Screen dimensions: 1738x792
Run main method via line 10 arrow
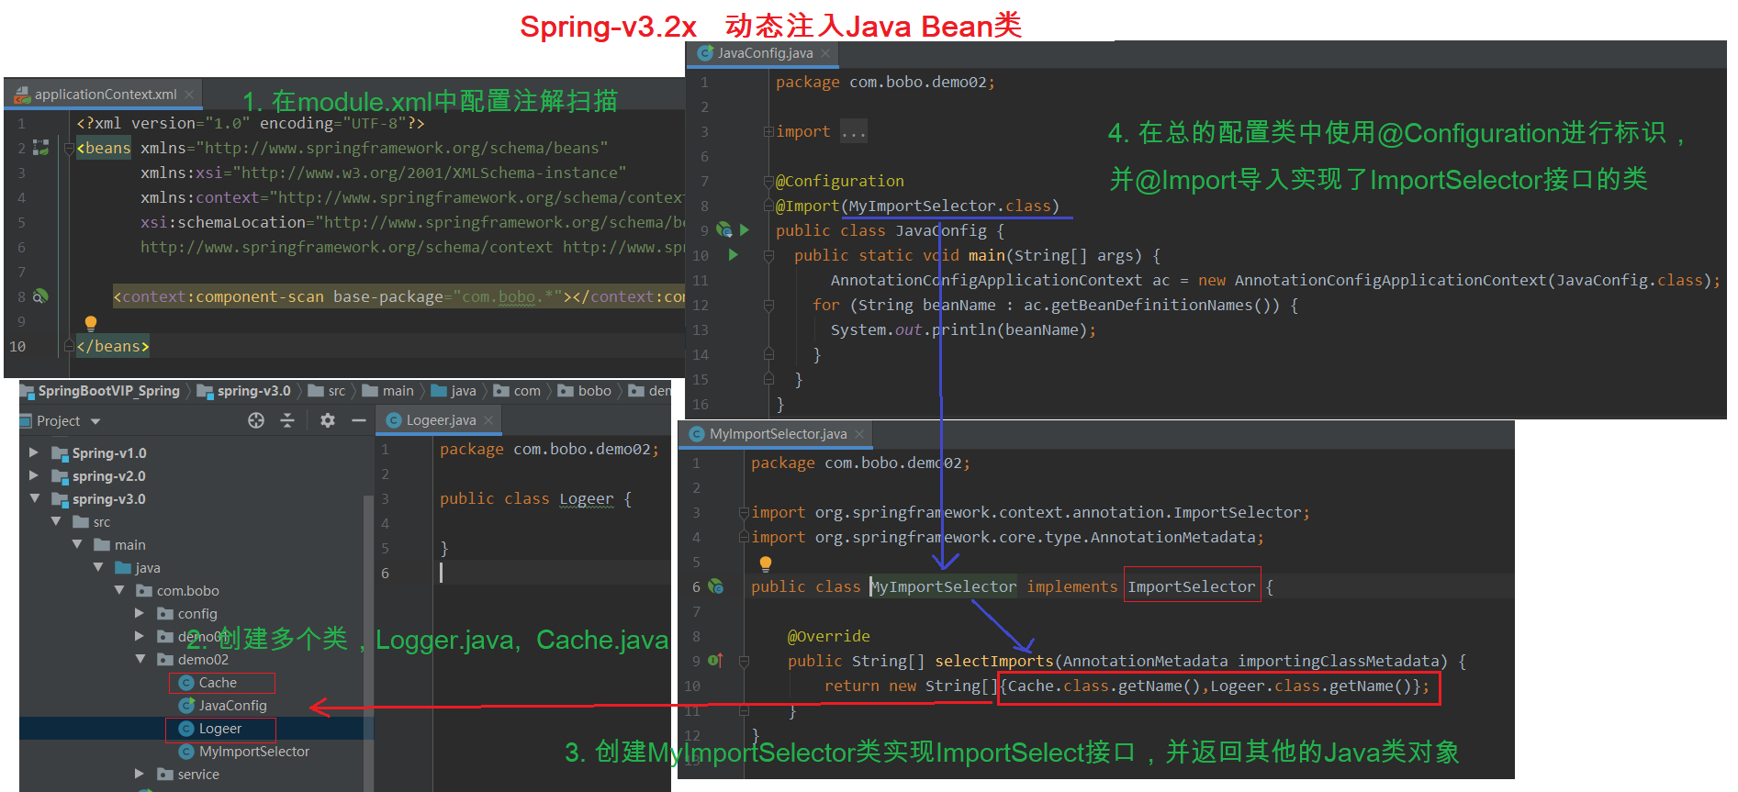pos(733,254)
